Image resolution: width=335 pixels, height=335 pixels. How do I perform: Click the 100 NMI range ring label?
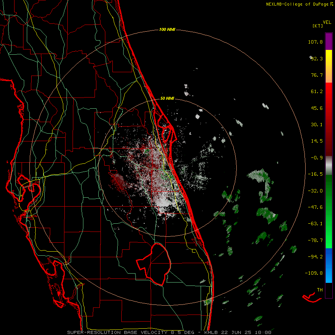tap(167, 29)
